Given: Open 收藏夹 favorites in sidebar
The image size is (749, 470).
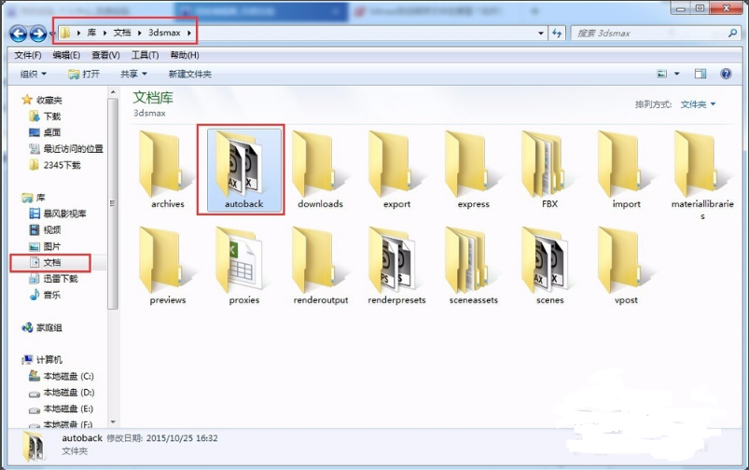Looking at the screenshot, I should point(42,100).
